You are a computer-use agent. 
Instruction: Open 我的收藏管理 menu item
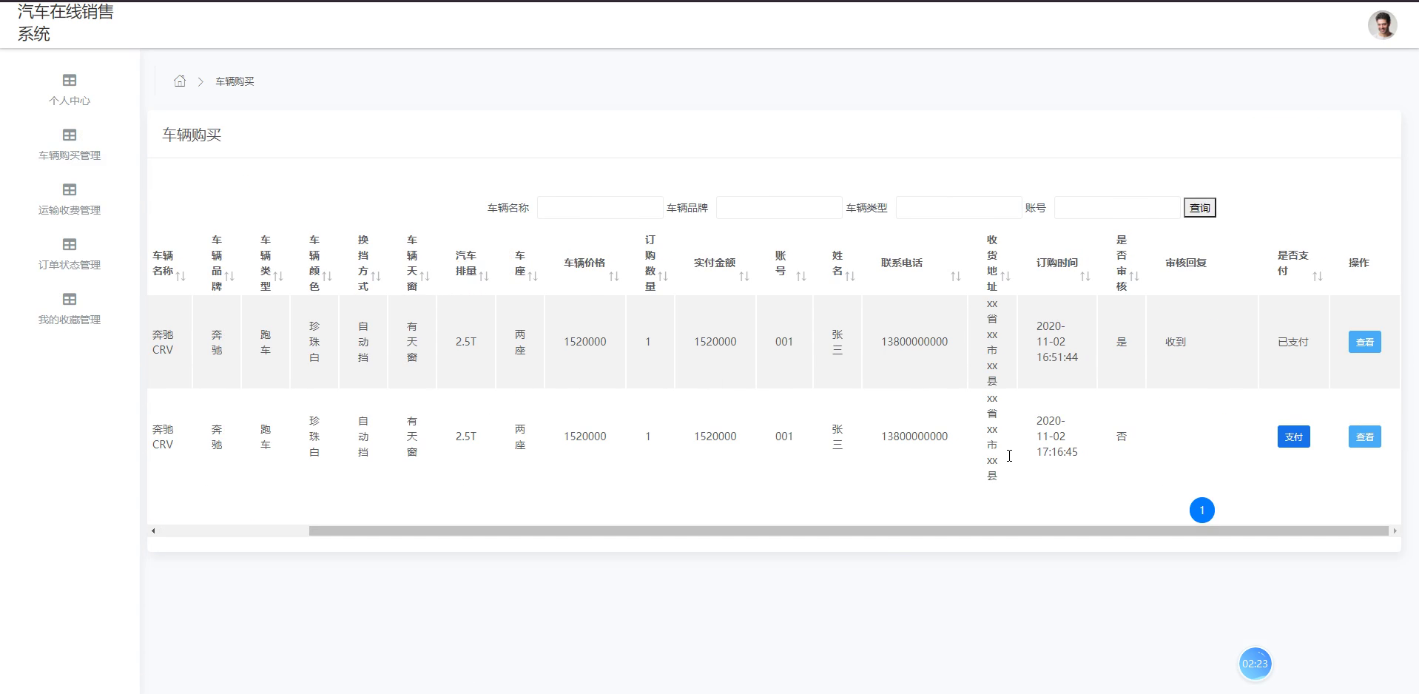click(70, 320)
